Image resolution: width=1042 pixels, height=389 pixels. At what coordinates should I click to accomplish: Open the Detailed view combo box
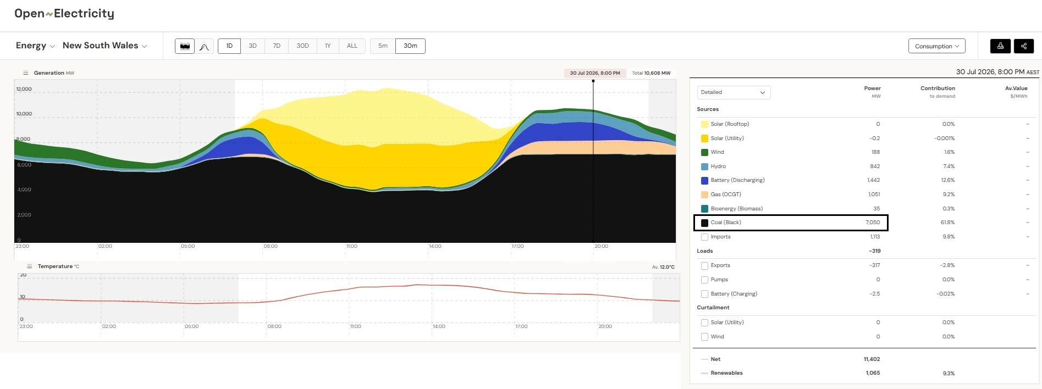(734, 92)
